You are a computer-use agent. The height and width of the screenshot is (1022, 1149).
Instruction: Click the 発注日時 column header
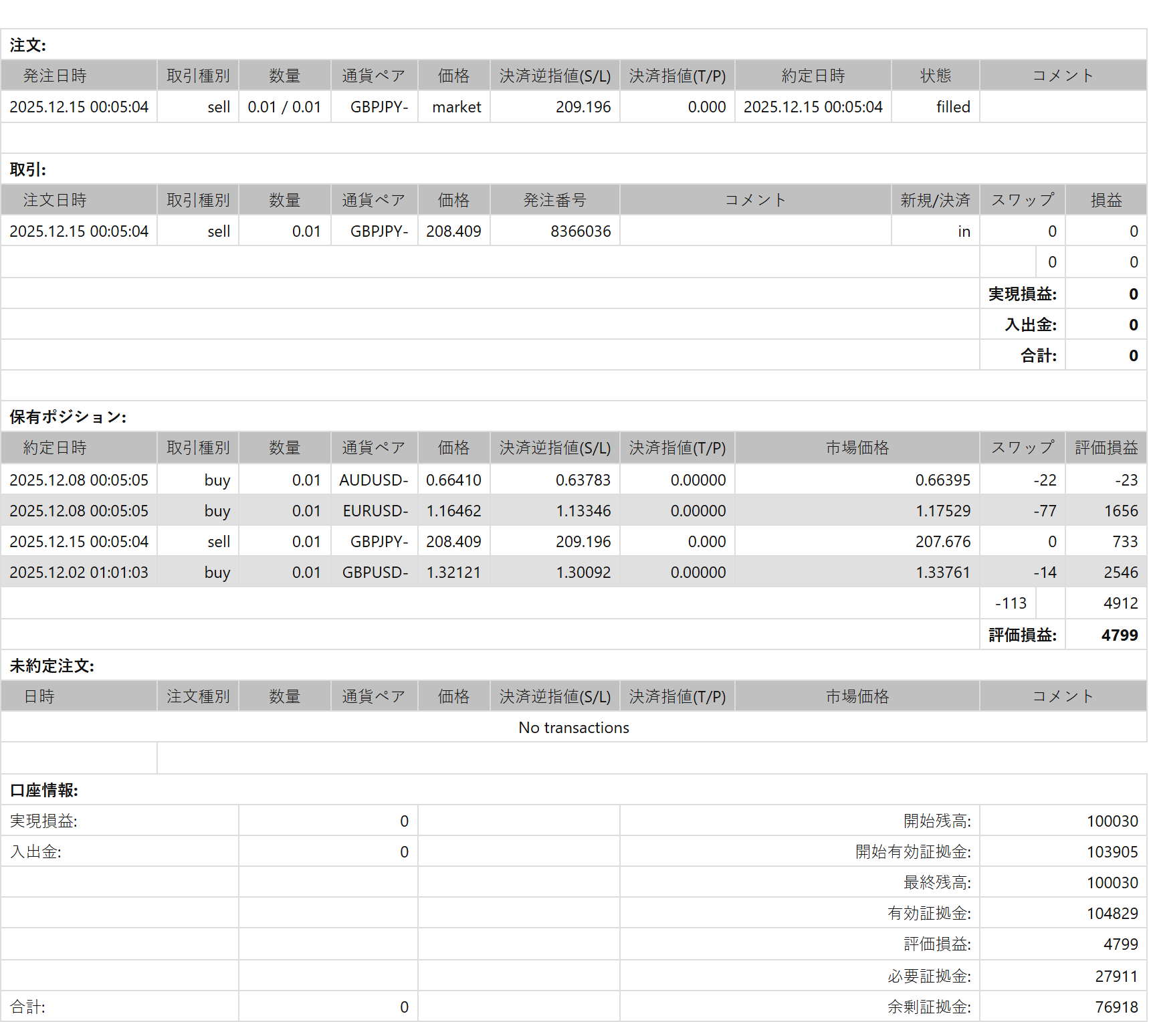[55, 76]
